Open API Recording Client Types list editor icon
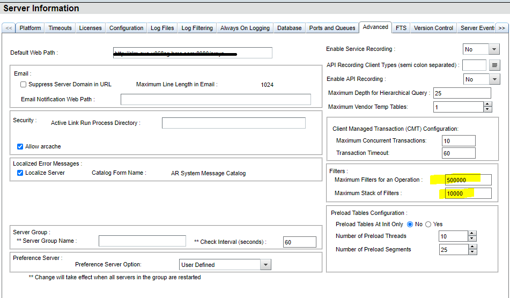The width and height of the screenshot is (510, 298). [494, 65]
